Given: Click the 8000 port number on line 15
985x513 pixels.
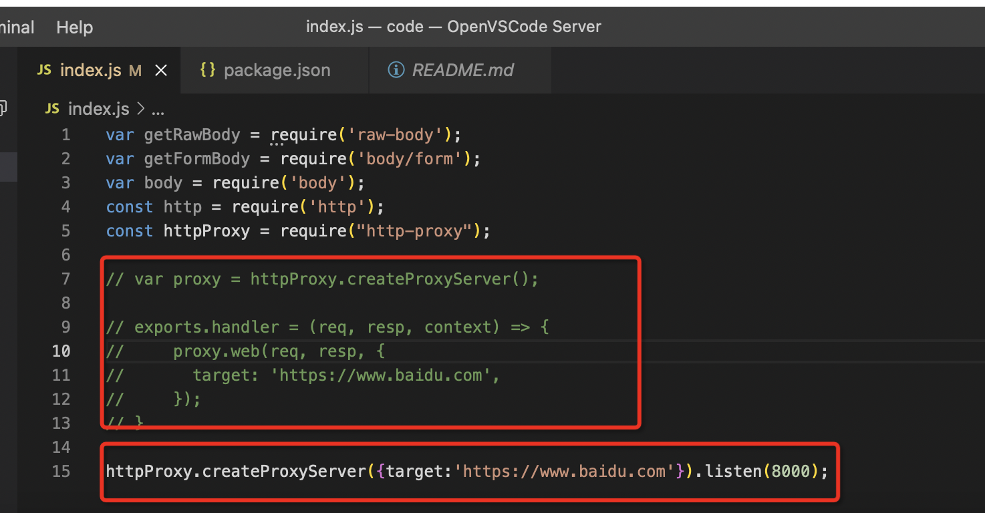Looking at the screenshot, I should click(x=791, y=472).
